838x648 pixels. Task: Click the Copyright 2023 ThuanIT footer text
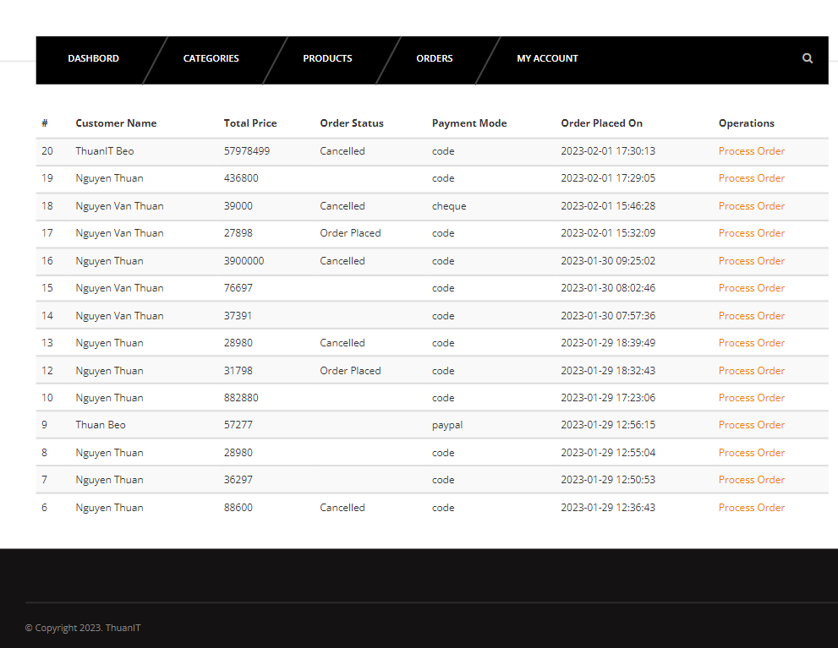(x=83, y=628)
